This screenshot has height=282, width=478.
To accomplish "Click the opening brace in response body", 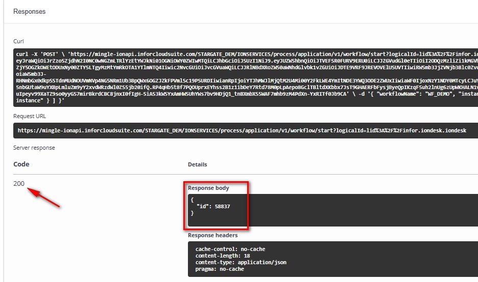I will pyautogui.click(x=192, y=200).
